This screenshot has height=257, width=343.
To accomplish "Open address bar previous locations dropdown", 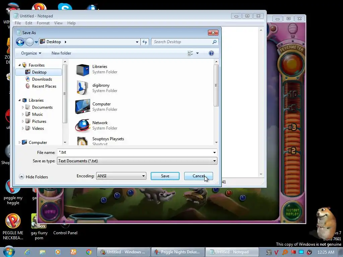I will 137,42.
